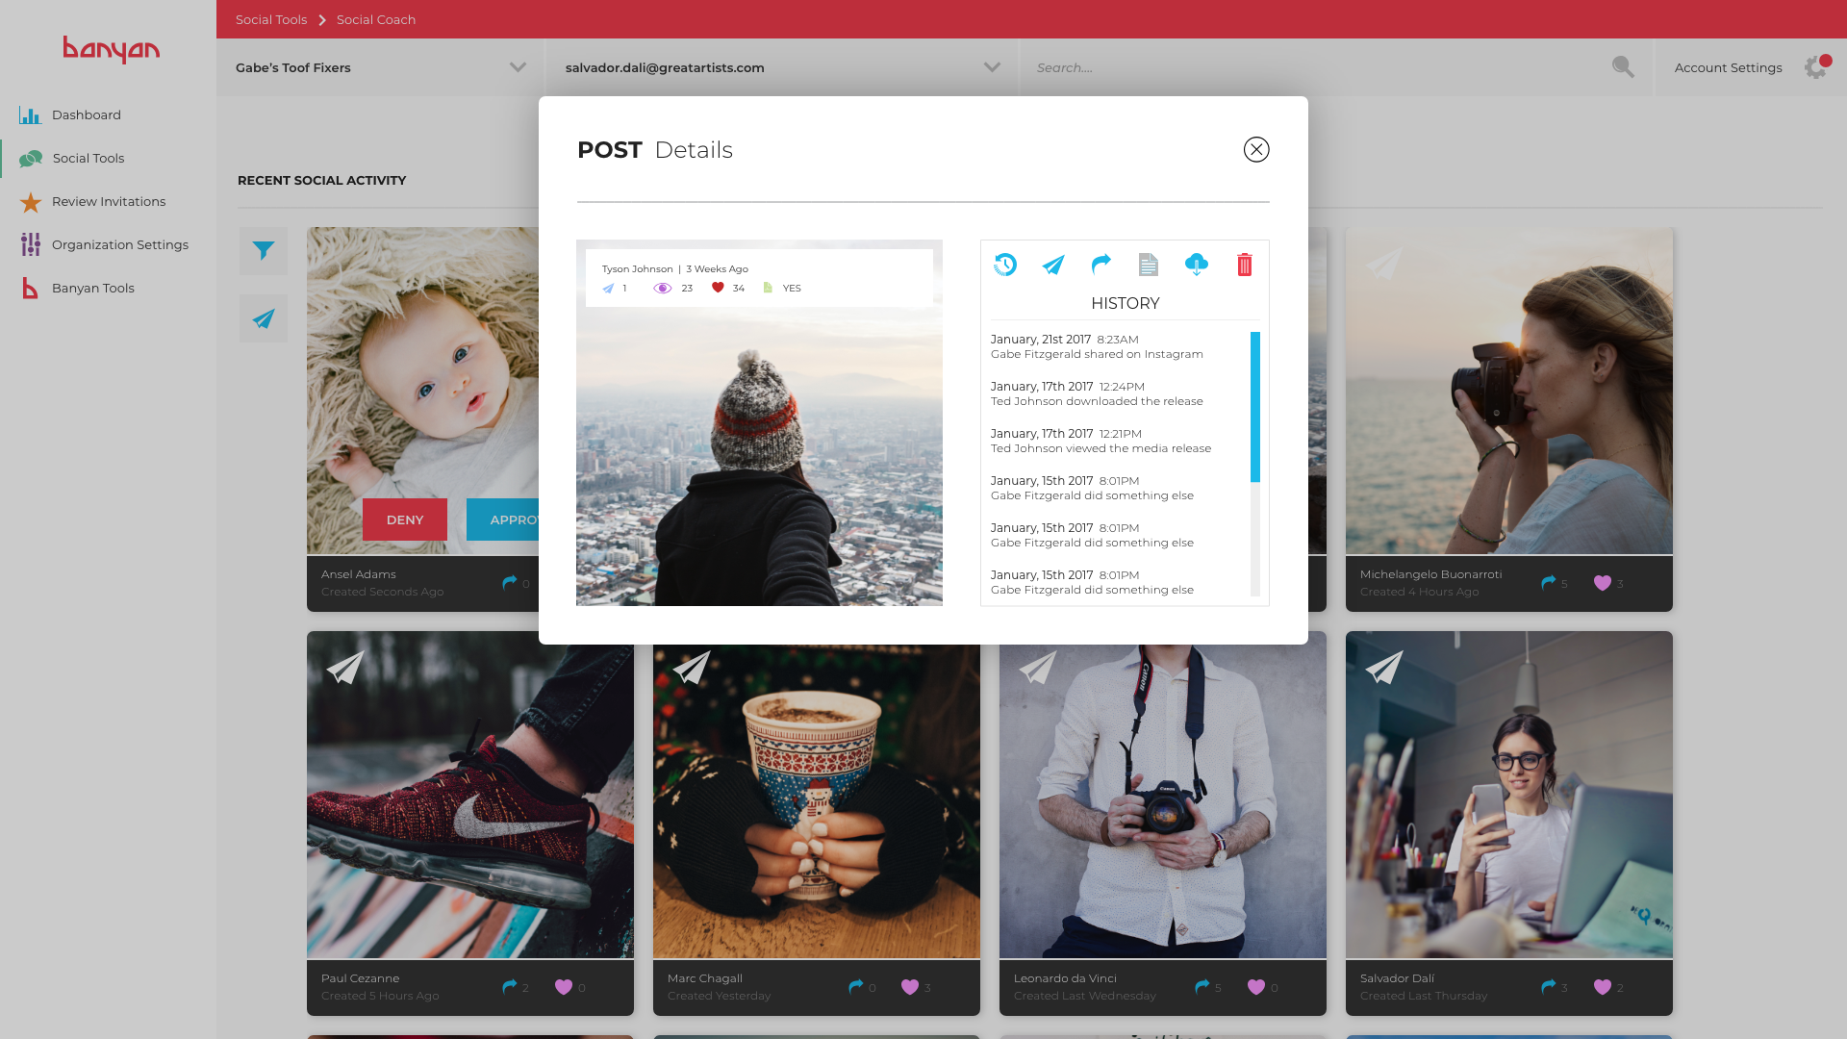Open Account Settings gear icon
Viewport: 1847px width, 1039px height.
click(1815, 67)
